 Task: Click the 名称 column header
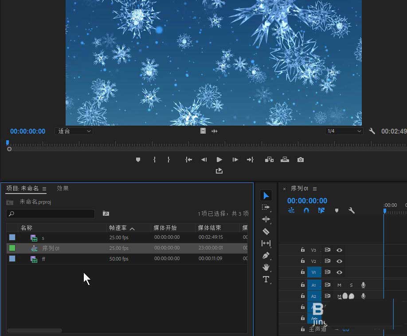point(27,228)
